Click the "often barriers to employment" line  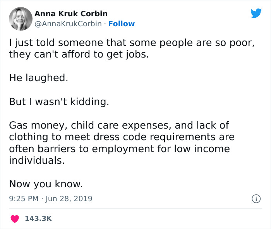(119, 149)
